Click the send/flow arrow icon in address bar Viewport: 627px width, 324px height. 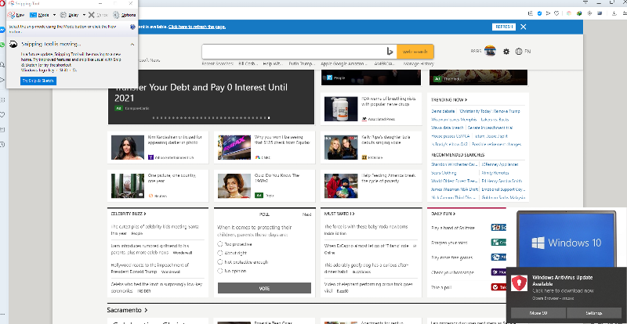click(548, 13)
